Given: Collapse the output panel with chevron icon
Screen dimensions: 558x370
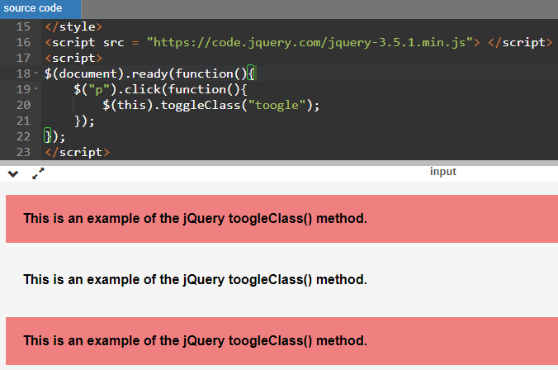Looking at the screenshot, I should click(13, 174).
